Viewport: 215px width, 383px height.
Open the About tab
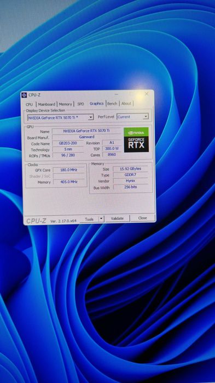click(126, 104)
